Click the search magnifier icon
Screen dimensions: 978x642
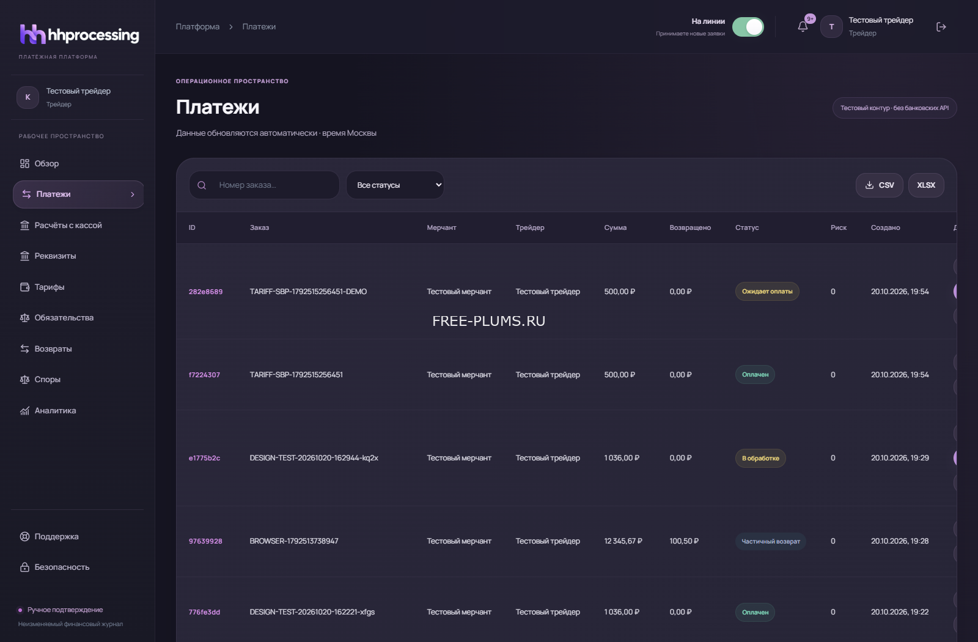coord(202,185)
